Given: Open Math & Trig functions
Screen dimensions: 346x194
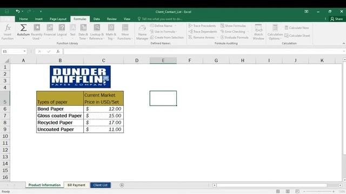Looking at the screenshot, I should pos(111,32).
